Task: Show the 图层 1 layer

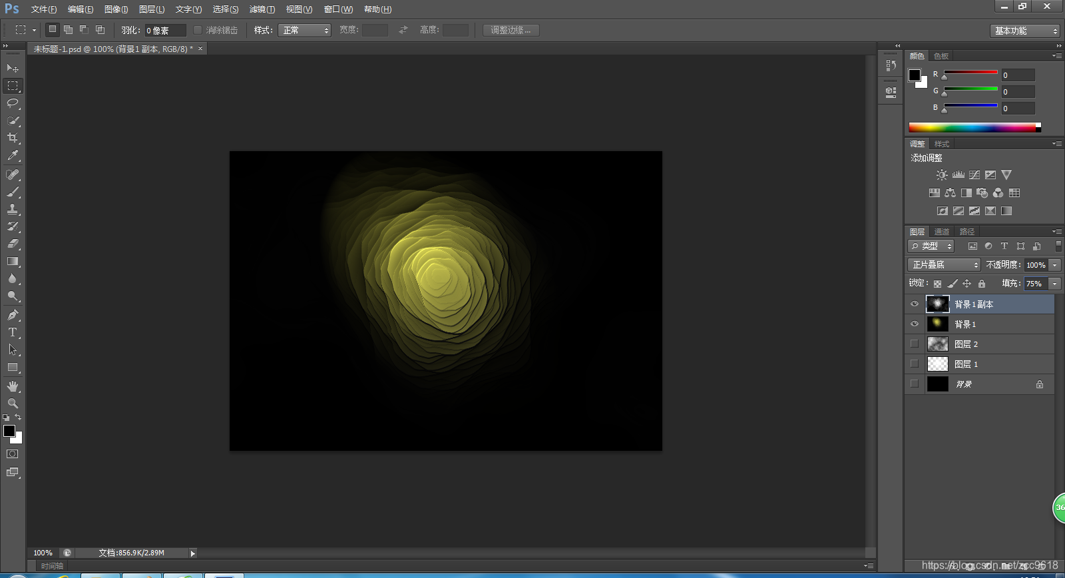Action: coord(915,364)
